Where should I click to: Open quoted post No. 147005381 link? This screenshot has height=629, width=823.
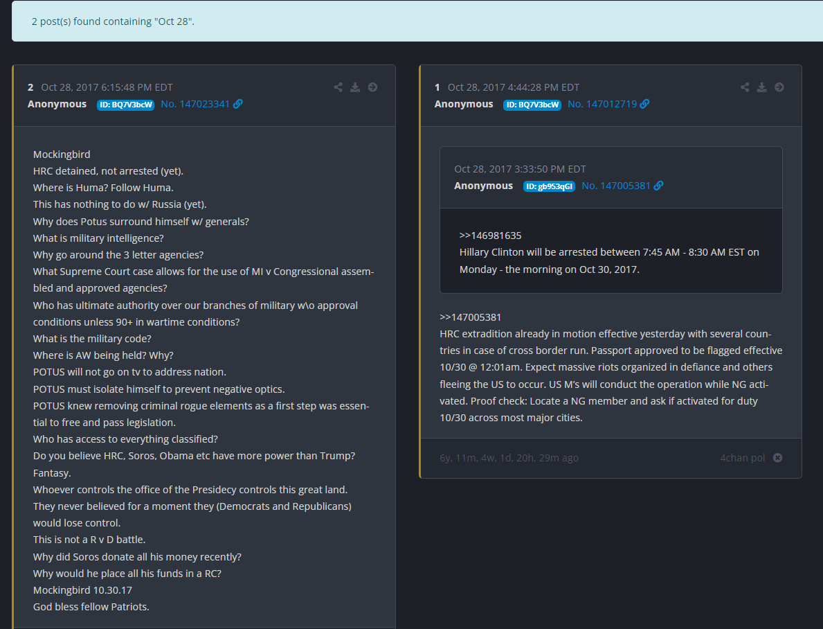pyautogui.click(x=615, y=186)
